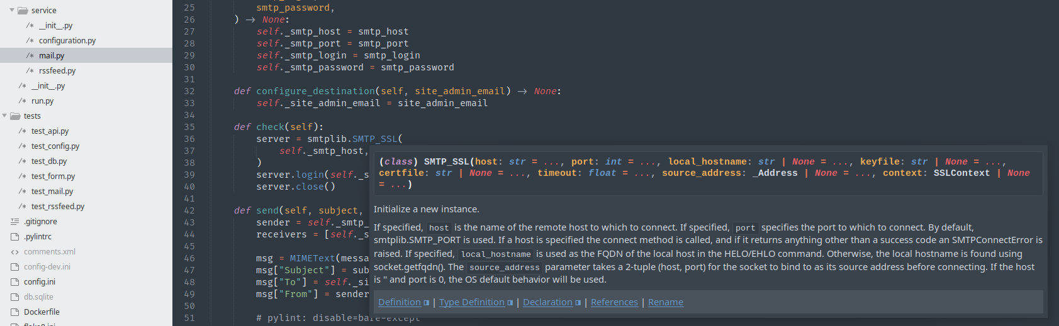This screenshot has width=1059, height=326.
Task: Collapse the tests folder arrow
Action: (5, 116)
